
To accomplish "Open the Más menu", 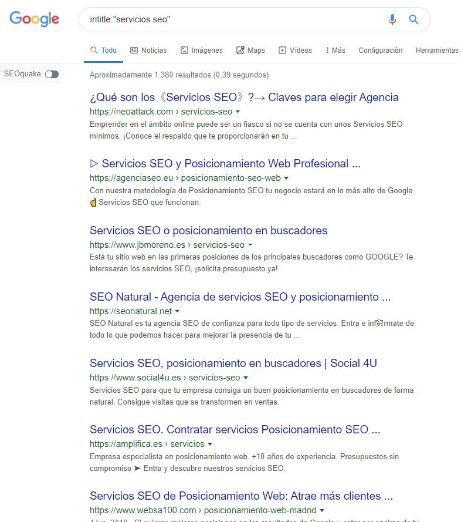I will (x=335, y=50).
